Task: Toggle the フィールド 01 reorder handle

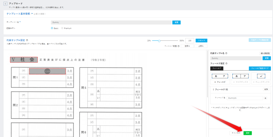Action: [214, 90]
